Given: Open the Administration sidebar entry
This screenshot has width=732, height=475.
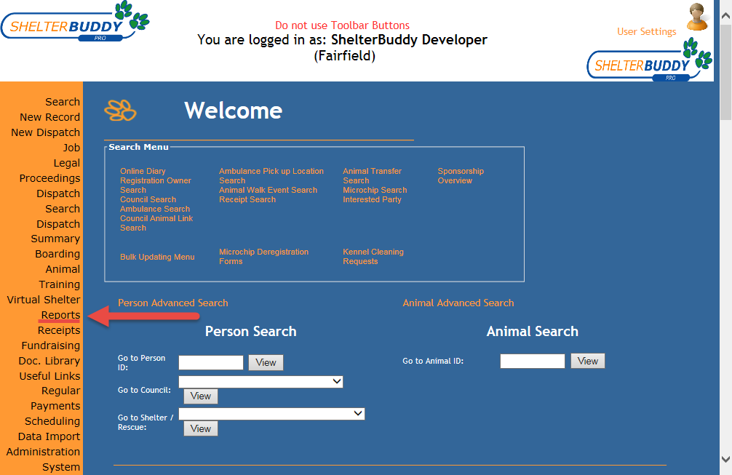Looking at the screenshot, I should 42,451.
